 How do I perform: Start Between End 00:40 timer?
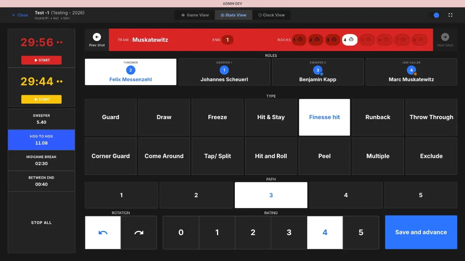[41, 181]
